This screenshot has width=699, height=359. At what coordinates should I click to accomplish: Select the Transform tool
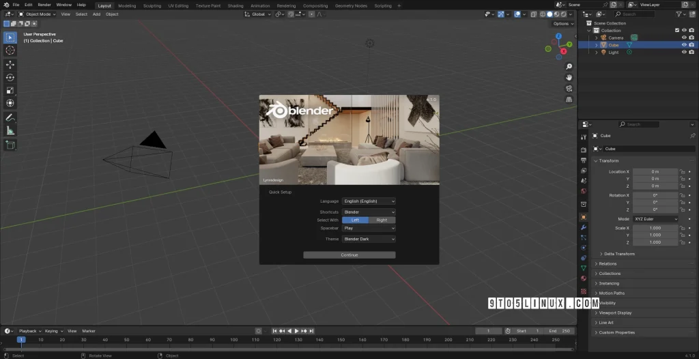point(10,103)
